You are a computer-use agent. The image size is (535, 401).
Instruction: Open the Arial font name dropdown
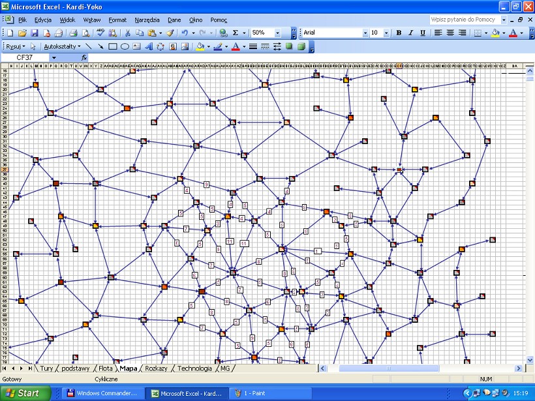tap(365, 33)
